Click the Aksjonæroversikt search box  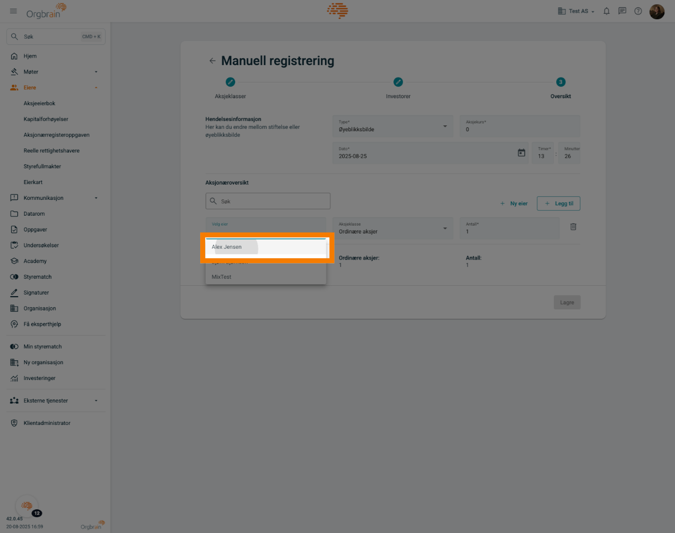pos(268,201)
